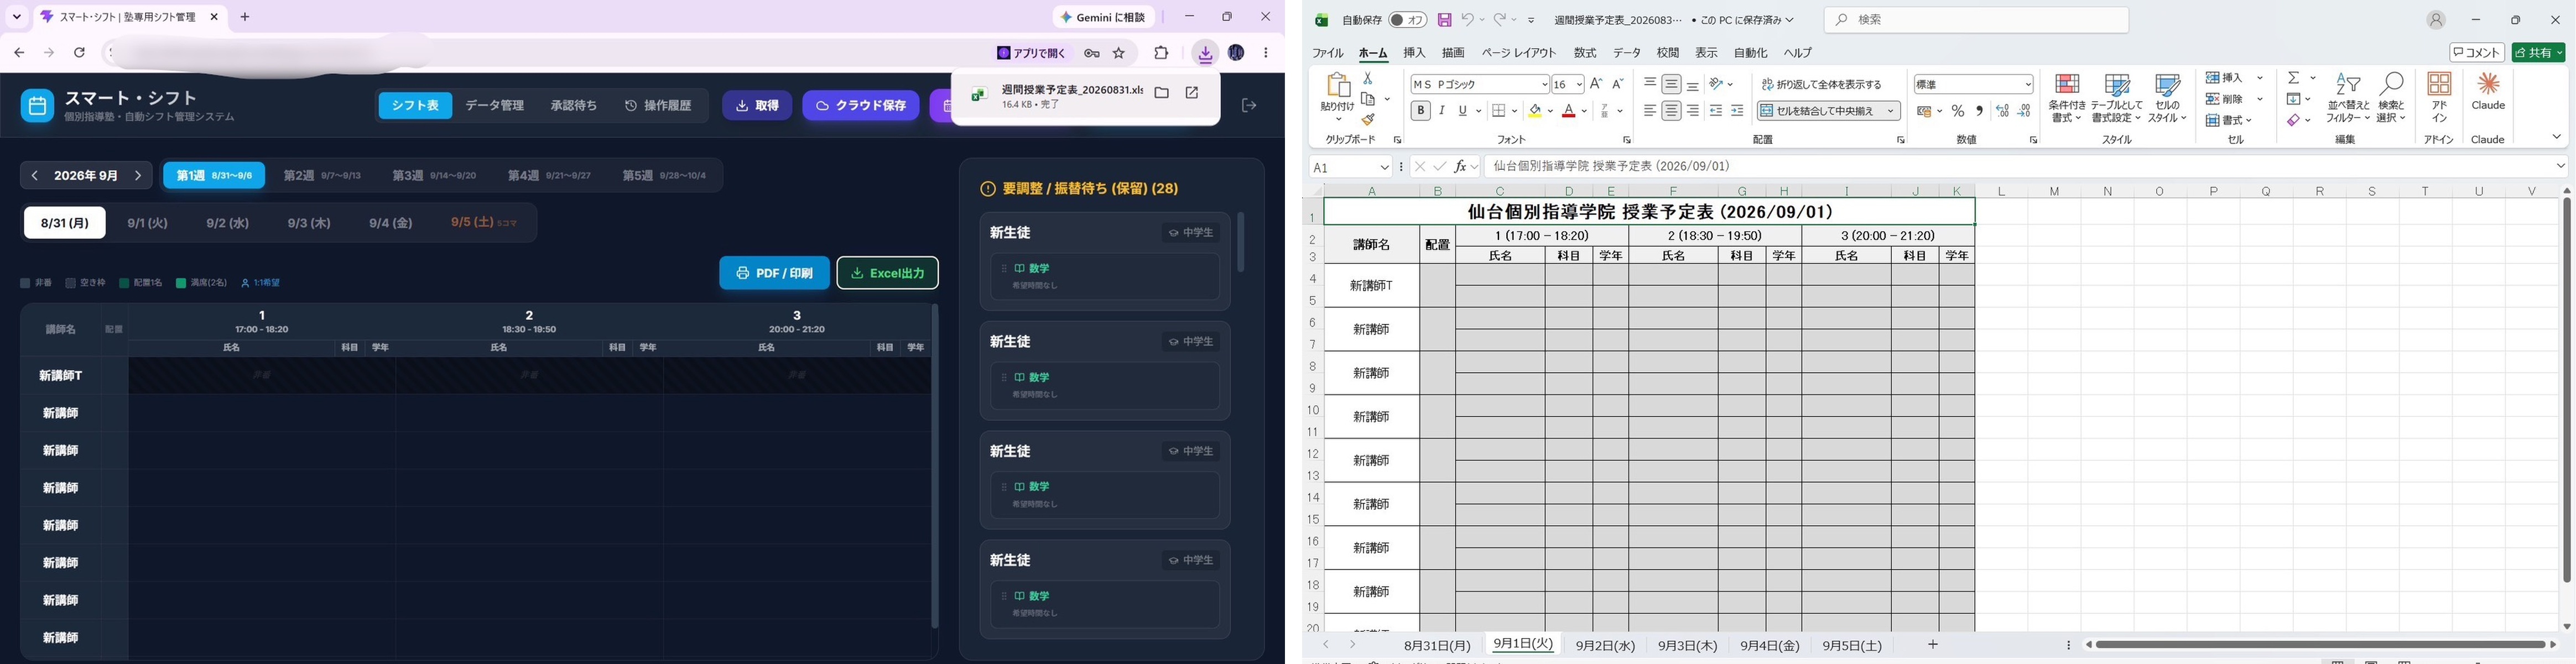Click the Excel 共有 share button
Screen dimensions: 2576x664
point(2538,53)
